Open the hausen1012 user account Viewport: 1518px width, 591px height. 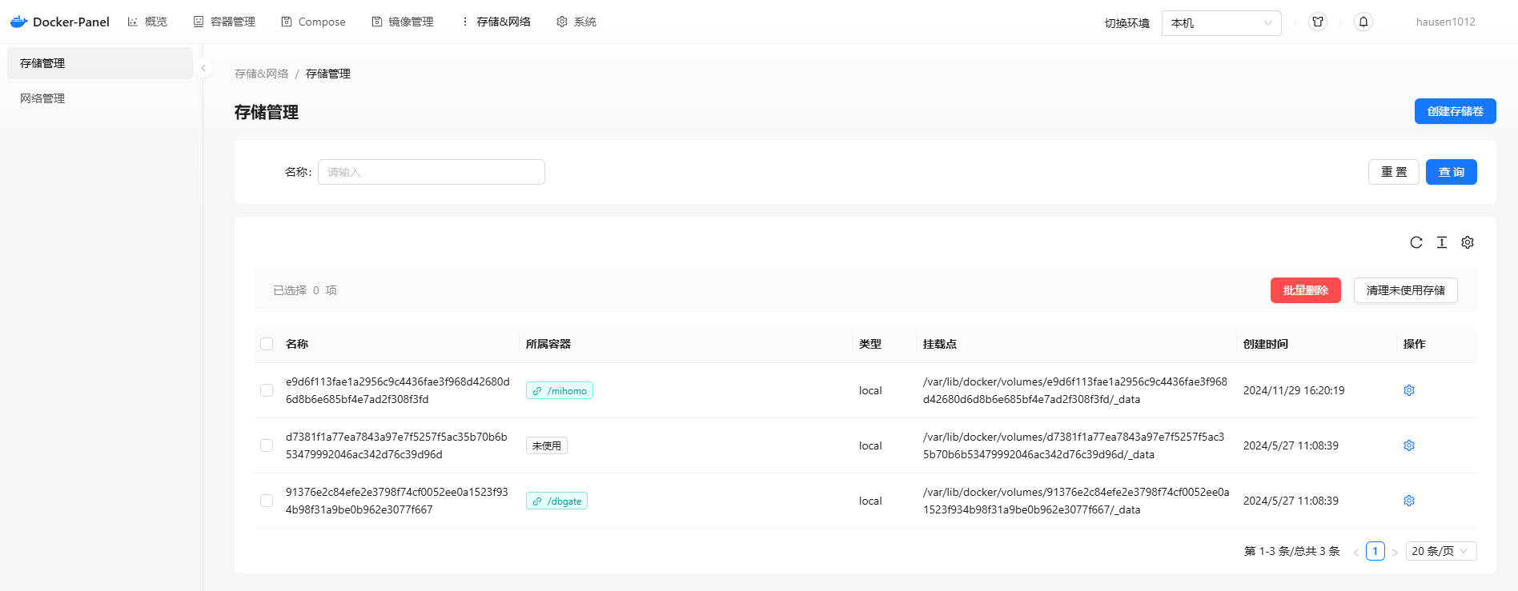click(x=1445, y=22)
